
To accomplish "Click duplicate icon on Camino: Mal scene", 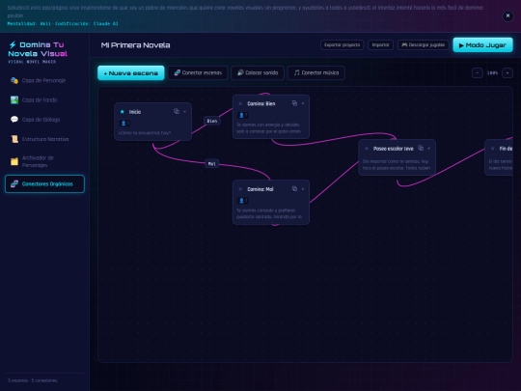I will (294, 188).
